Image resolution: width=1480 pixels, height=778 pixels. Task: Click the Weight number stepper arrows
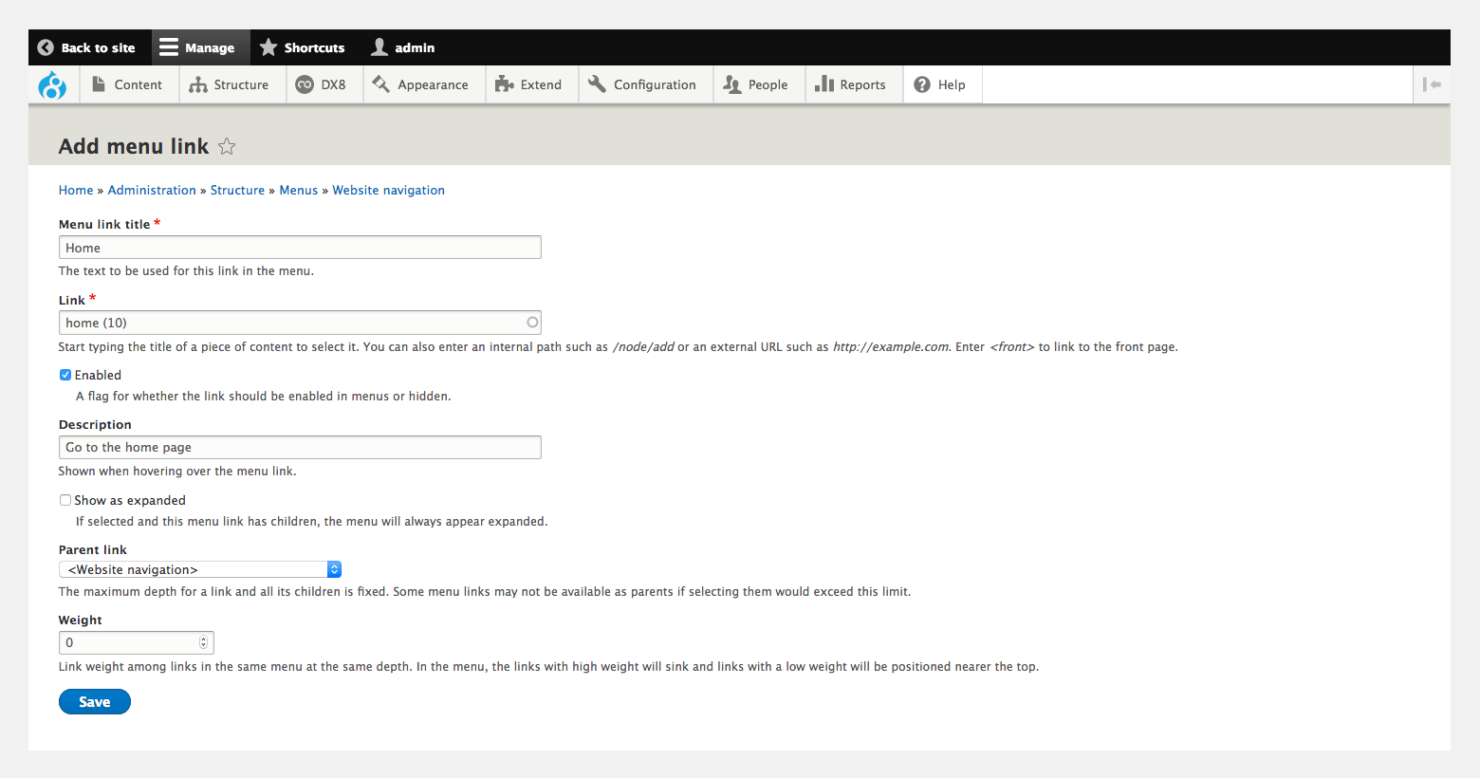pyautogui.click(x=203, y=642)
